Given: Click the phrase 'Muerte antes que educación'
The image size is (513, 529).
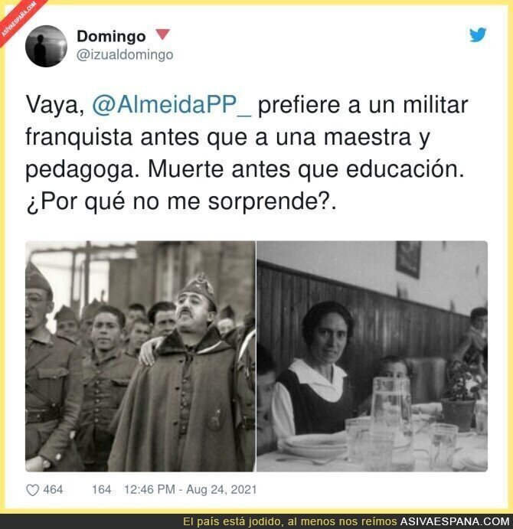Looking at the screenshot, I should coord(306,169).
